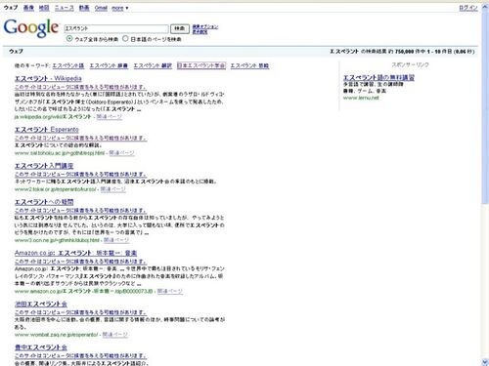Open the エスペラント入門講座 result
This screenshot has height=366, width=489.
click(44, 166)
